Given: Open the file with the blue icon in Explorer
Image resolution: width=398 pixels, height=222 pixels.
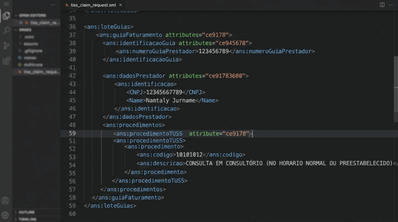Looking at the screenshot, I should tap(28, 58).
